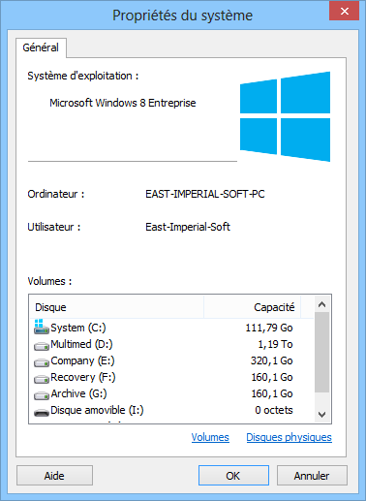
Task: Click the Annuler button
Action: pyautogui.click(x=312, y=476)
